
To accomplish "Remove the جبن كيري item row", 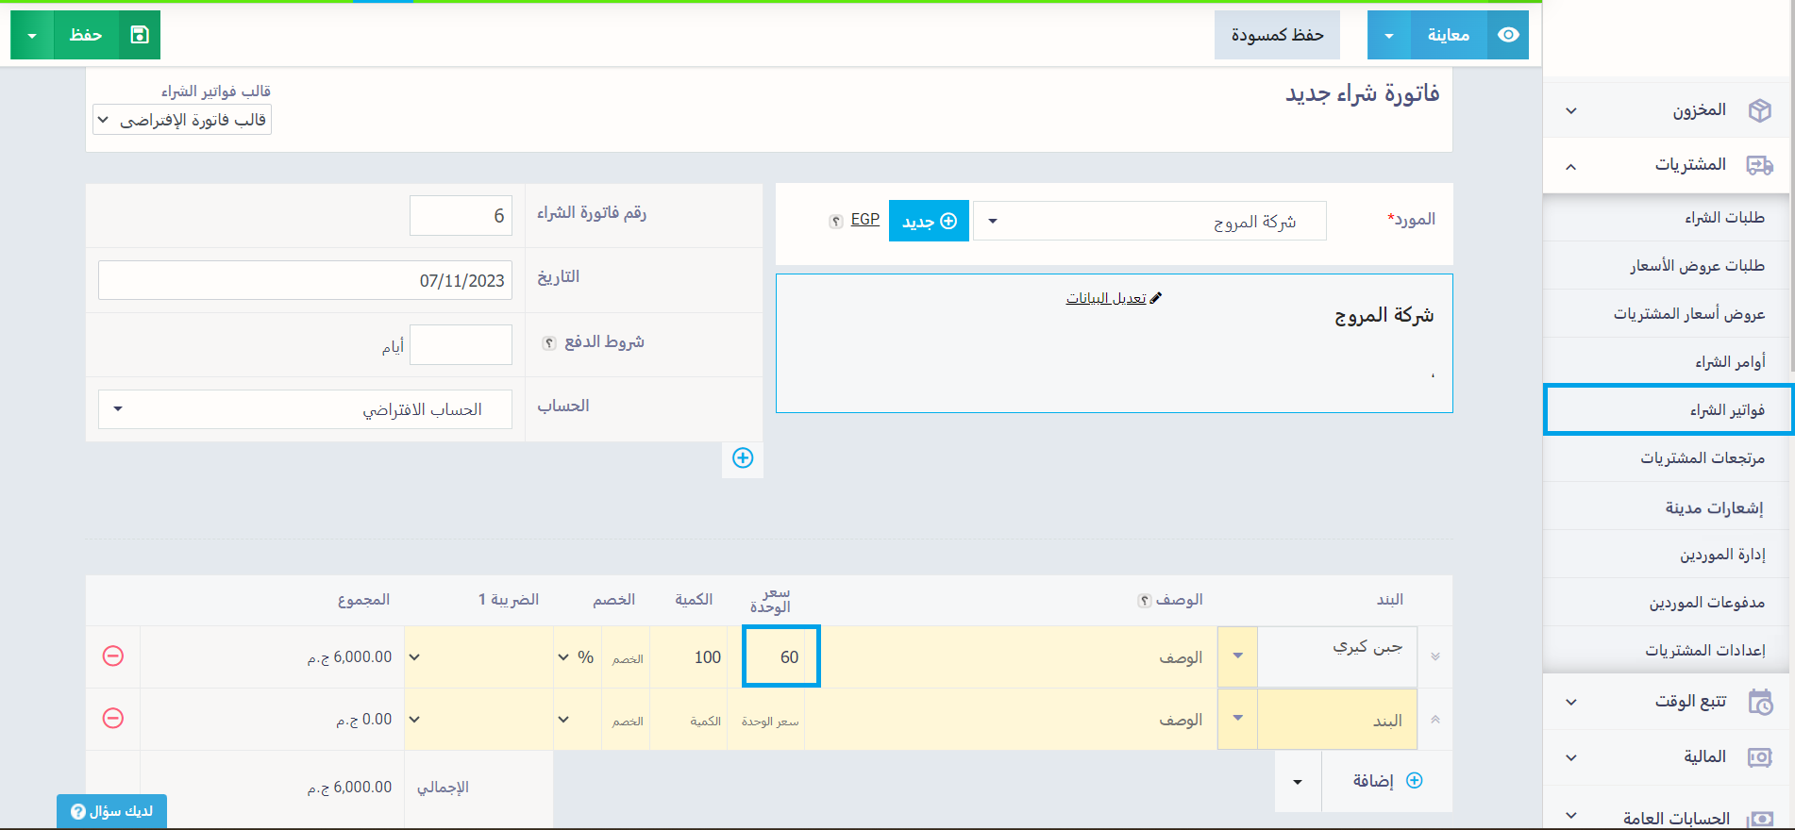I will (113, 656).
